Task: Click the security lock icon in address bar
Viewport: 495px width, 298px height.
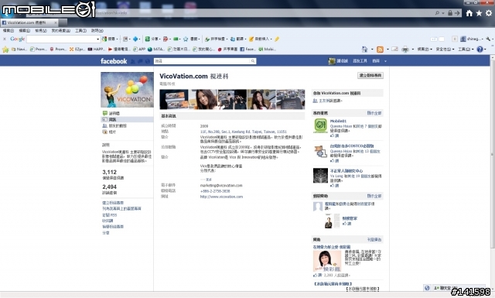Action: click(x=450, y=13)
